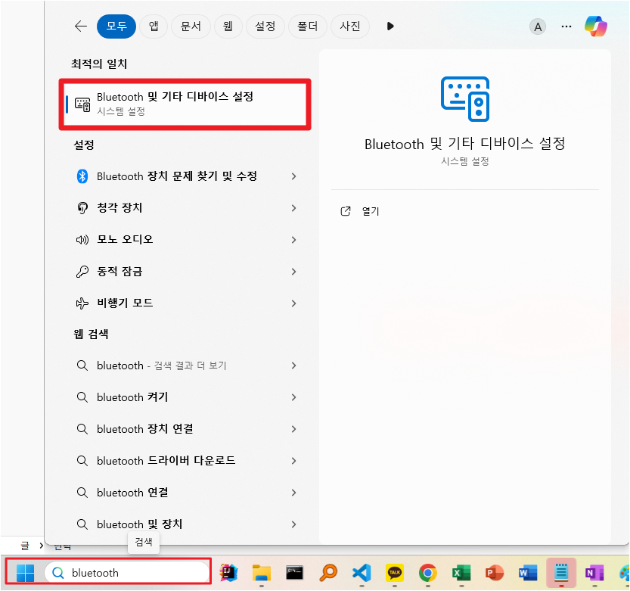Viewport: 630px width, 591px height.
Task: Select the '설정' filter tab
Action: (265, 26)
